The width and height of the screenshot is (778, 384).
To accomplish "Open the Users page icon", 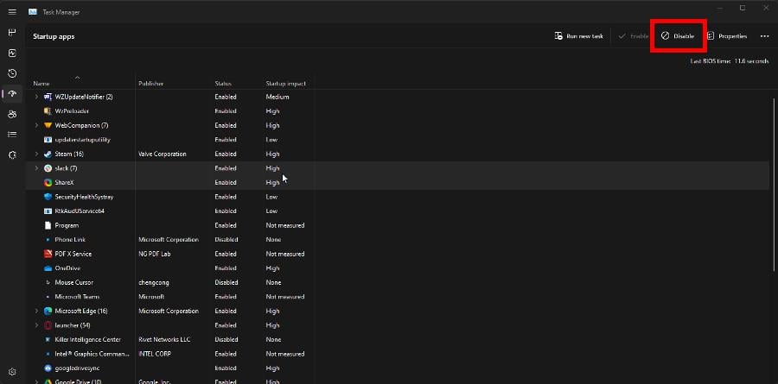I will tap(12, 114).
